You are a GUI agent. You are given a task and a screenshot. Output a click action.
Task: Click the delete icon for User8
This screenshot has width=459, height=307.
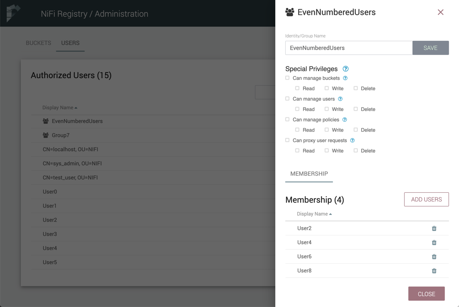click(434, 271)
